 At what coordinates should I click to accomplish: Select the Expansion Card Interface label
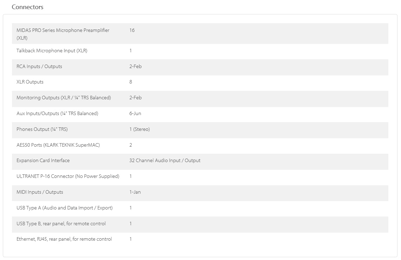43,160
